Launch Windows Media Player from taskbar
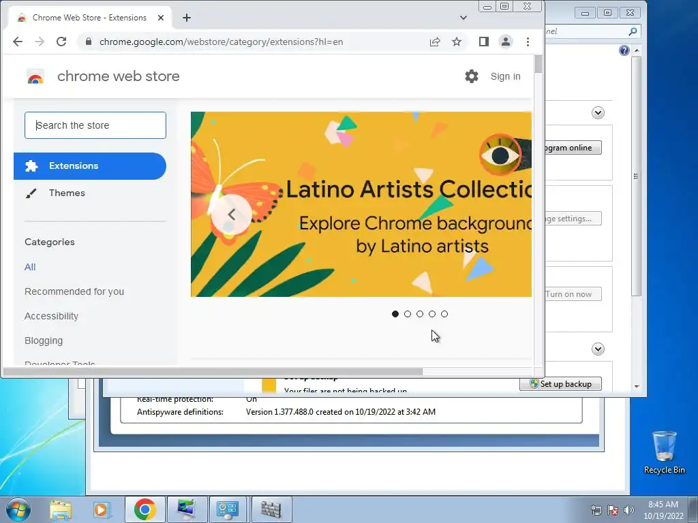Screen dimensions: 698x523 (x=102, y=509)
